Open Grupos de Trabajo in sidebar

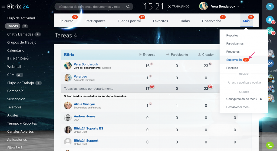click(22, 42)
